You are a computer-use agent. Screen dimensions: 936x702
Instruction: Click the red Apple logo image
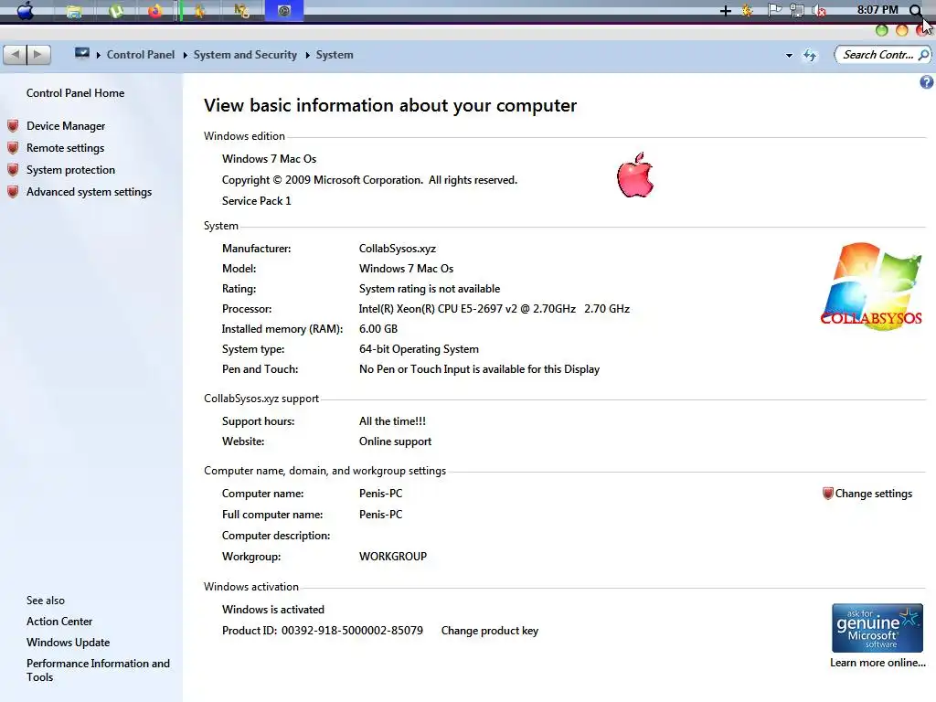tap(635, 175)
